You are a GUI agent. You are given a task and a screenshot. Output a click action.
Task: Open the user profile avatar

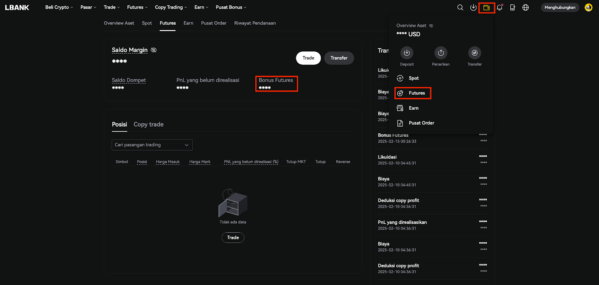589,7
